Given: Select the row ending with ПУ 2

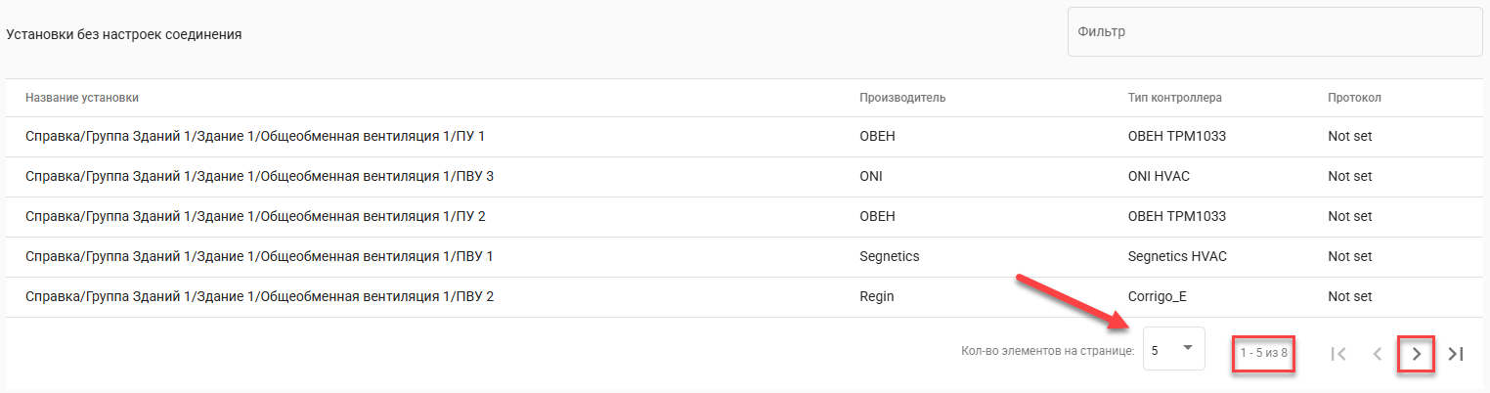Looking at the screenshot, I should (255, 216).
